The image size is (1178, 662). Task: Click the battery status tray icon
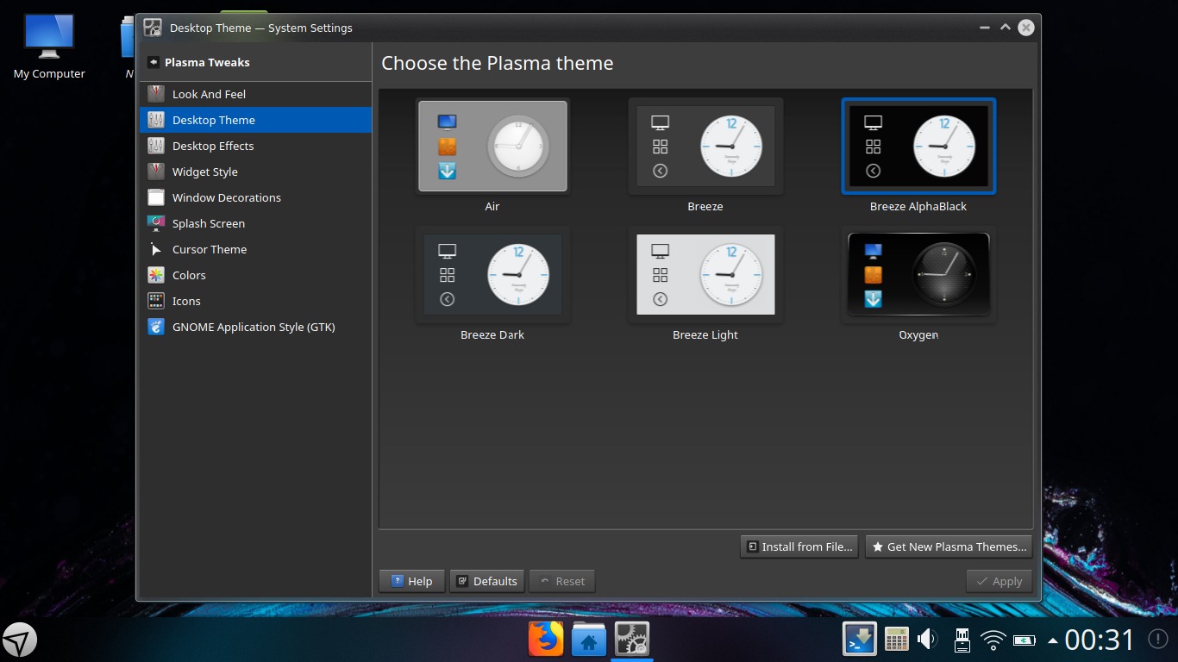tap(1024, 640)
